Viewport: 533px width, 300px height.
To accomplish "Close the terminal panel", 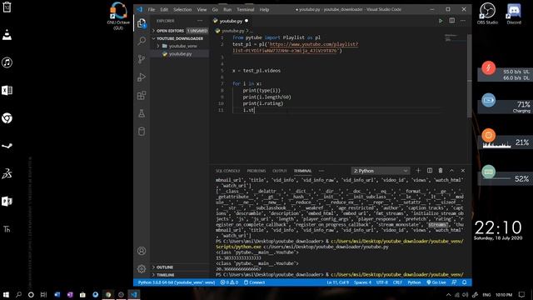I will (463, 170).
